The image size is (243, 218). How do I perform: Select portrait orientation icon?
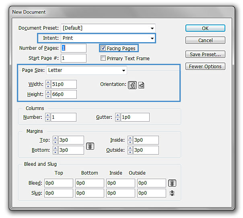pos(132,85)
